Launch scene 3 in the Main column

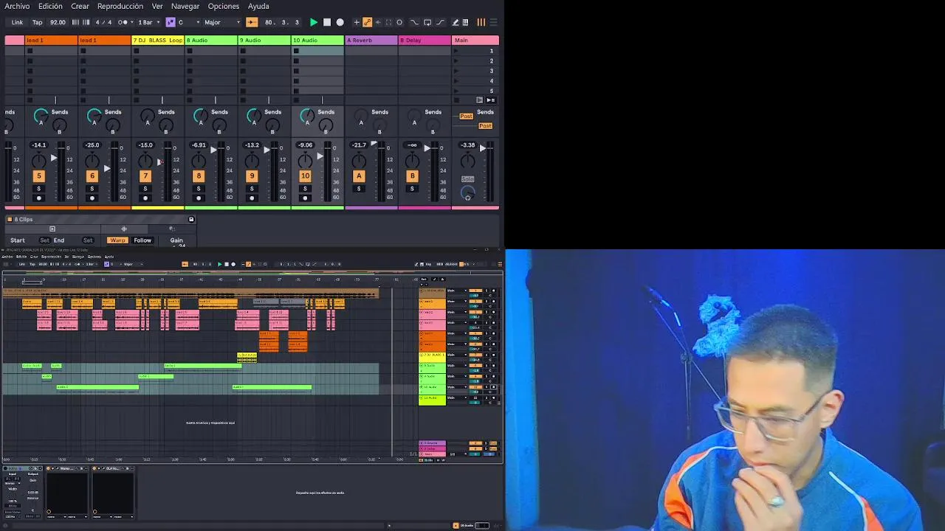(456, 71)
